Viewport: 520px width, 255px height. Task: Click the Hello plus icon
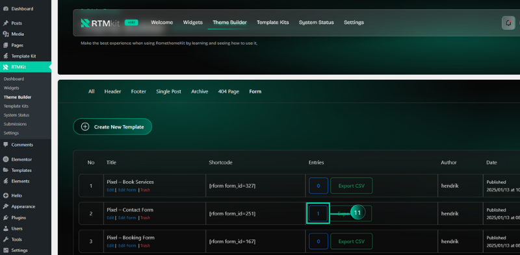point(6,196)
